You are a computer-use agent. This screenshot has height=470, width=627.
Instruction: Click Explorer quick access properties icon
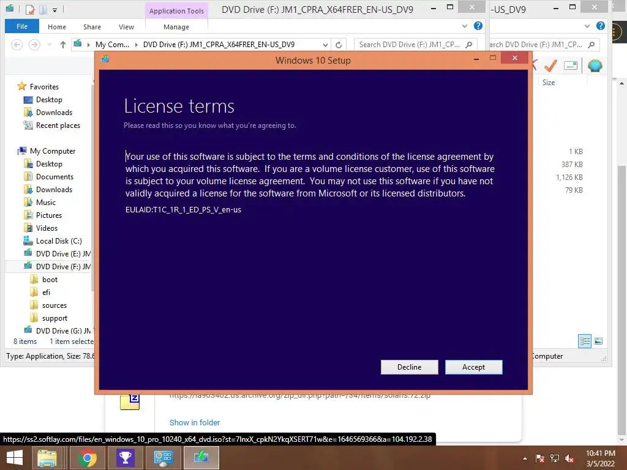[30, 9]
